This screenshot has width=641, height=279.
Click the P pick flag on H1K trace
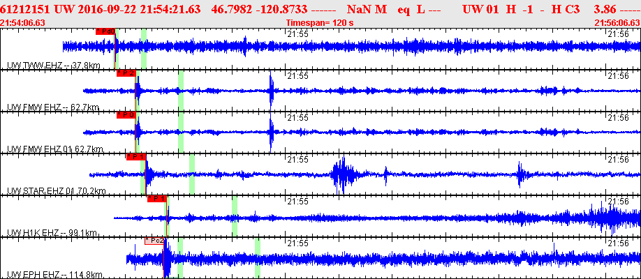tap(157, 199)
